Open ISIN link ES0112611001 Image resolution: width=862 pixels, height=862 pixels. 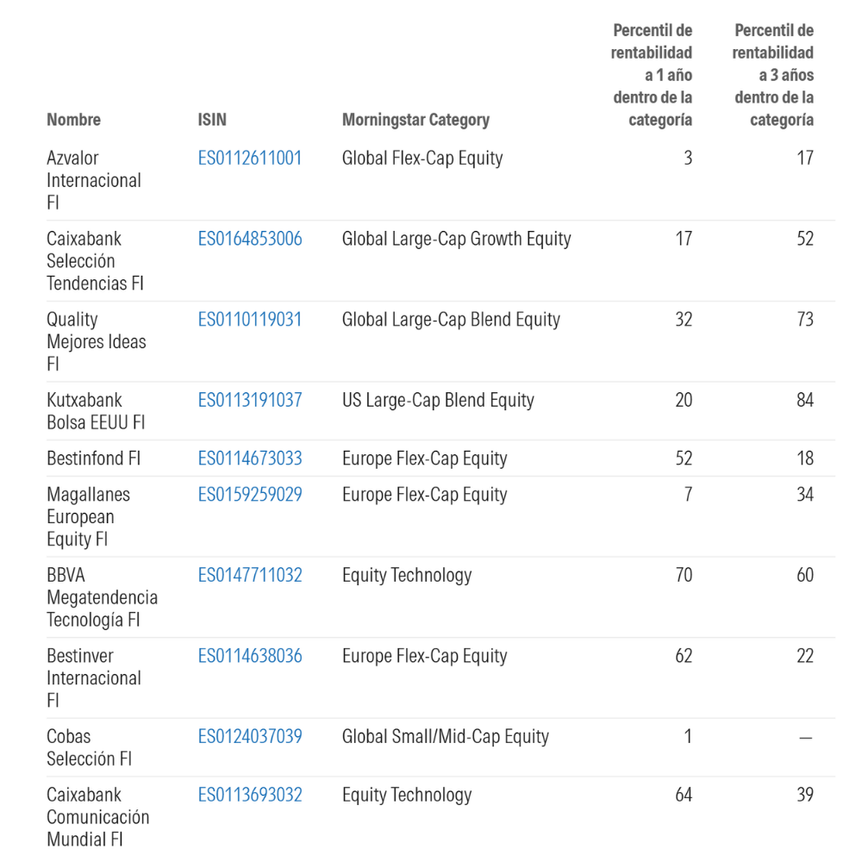coord(250,159)
